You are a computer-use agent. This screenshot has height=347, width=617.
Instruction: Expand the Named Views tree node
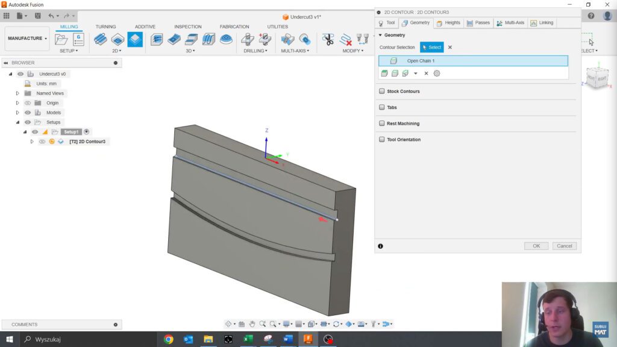pos(17,93)
